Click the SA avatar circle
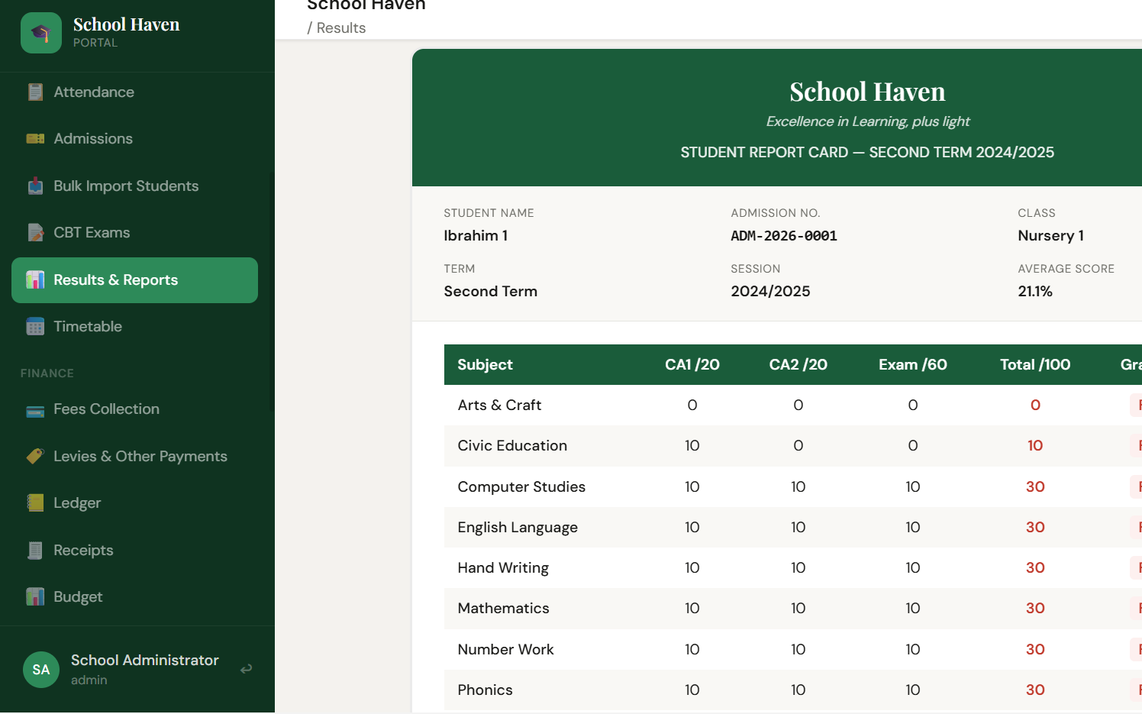 click(x=41, y=670)
